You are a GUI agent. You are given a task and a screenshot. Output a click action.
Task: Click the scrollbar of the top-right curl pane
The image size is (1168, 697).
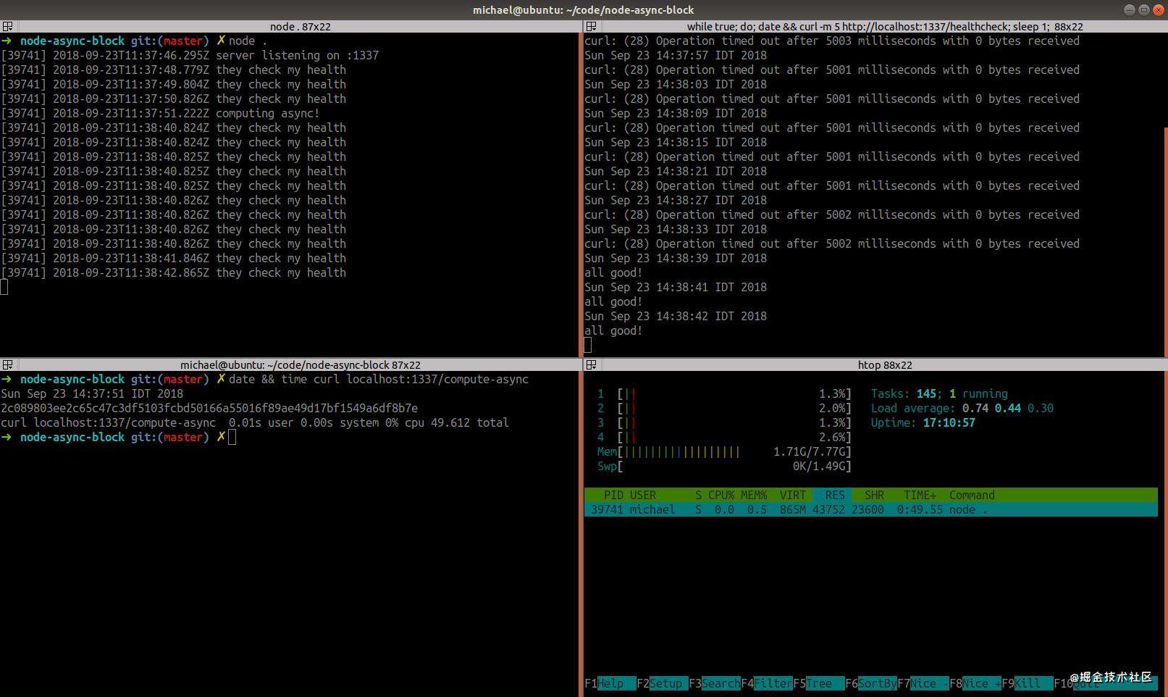click(x=1165, y=241)
